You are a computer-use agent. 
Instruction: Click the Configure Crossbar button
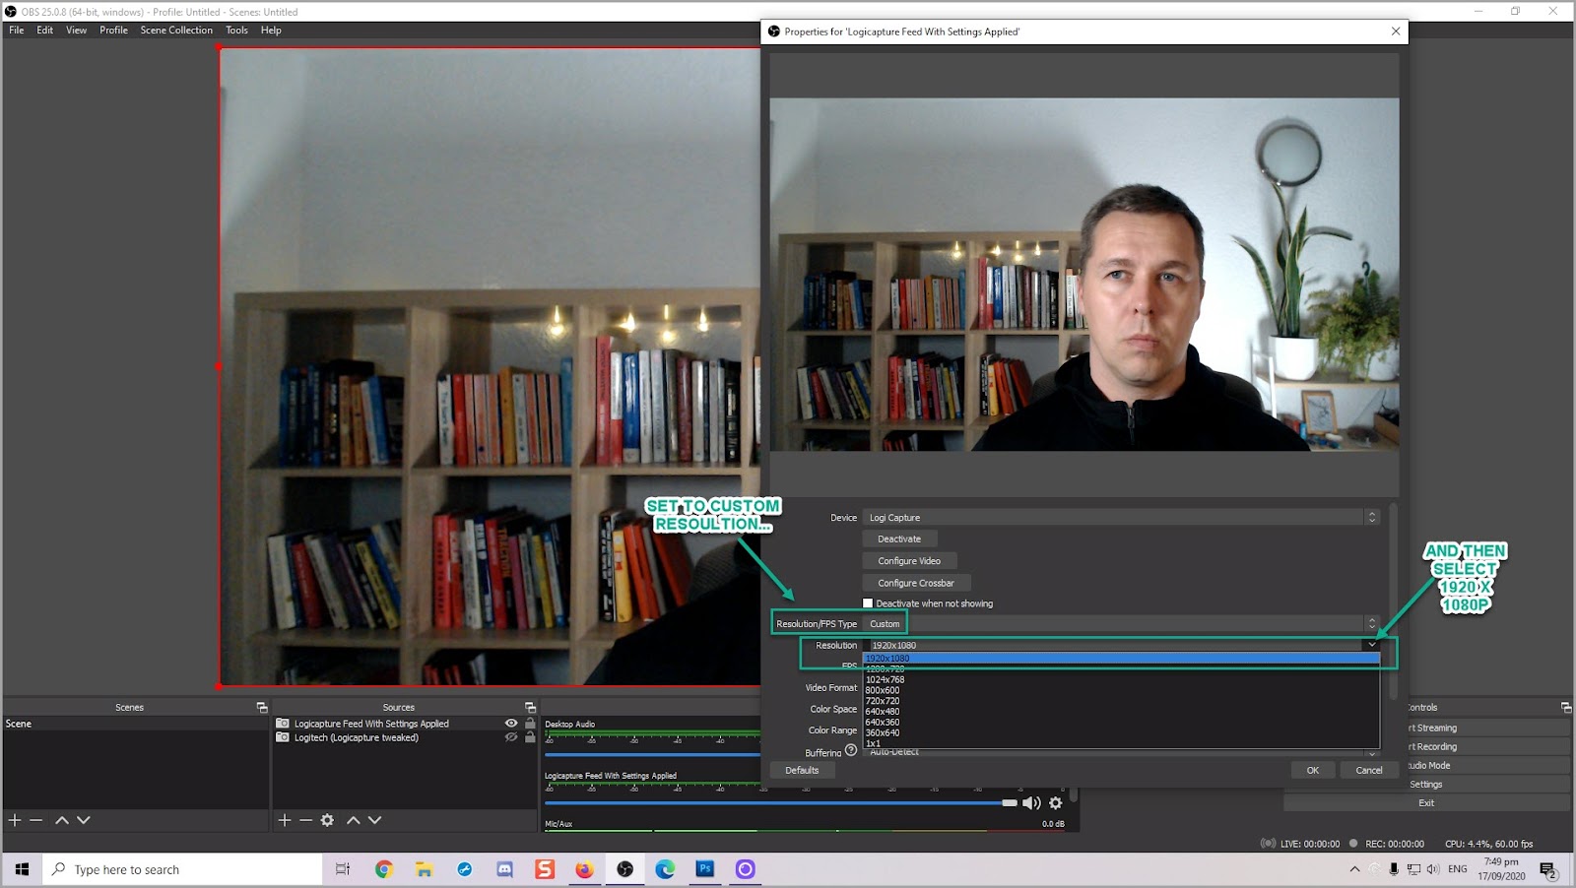[916, 583]
